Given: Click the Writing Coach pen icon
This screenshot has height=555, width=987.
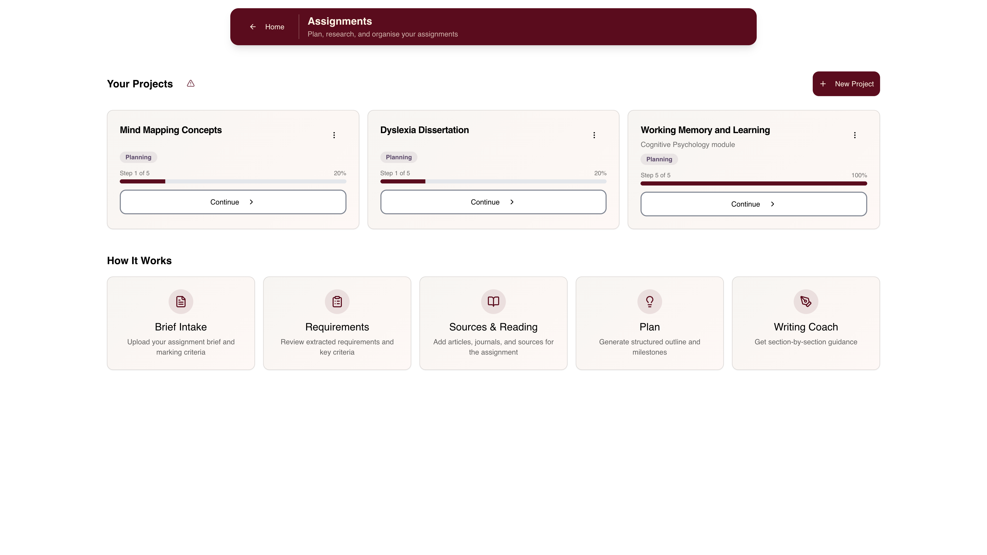Looking at the screenshot, I should click(x=806, y=301).
